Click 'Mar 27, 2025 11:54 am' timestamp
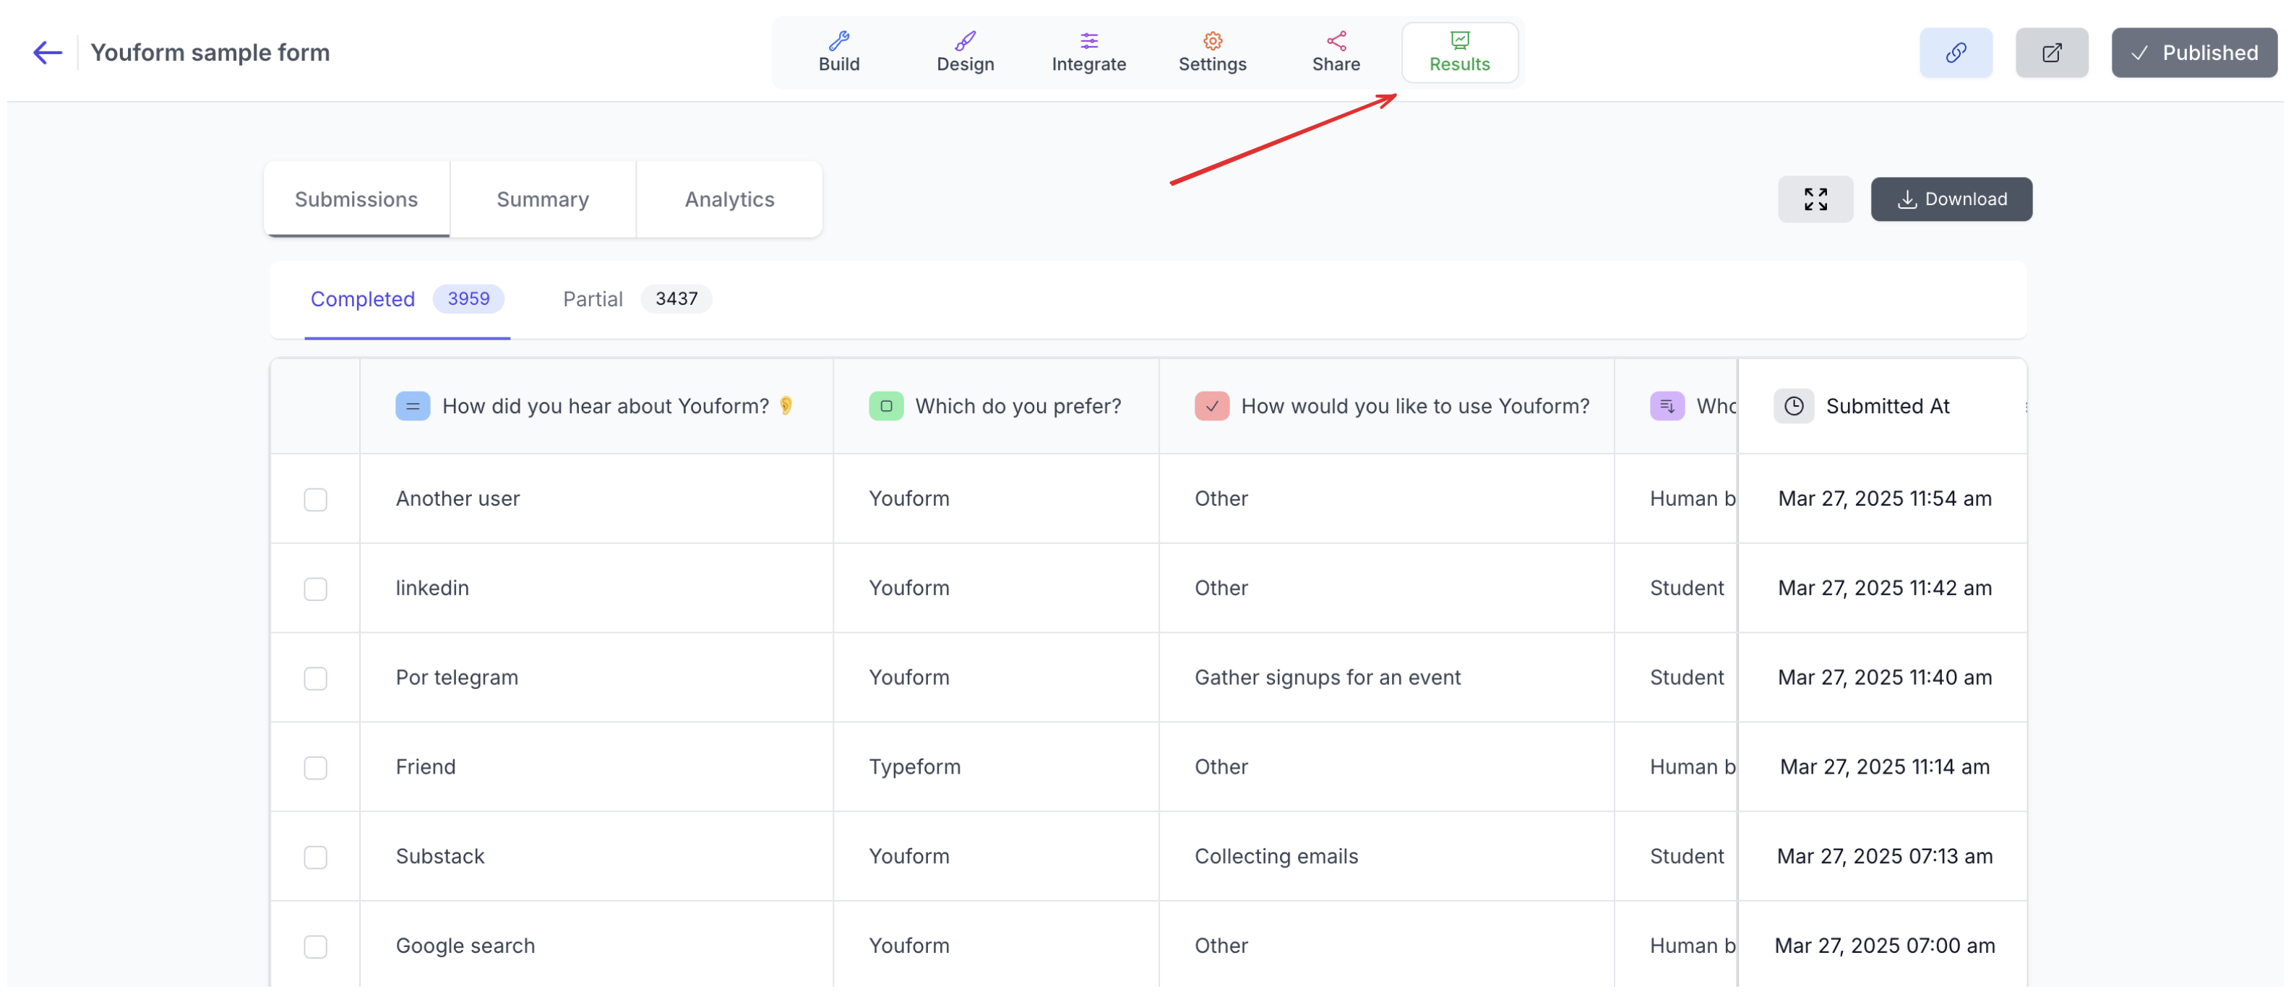 1885,498
